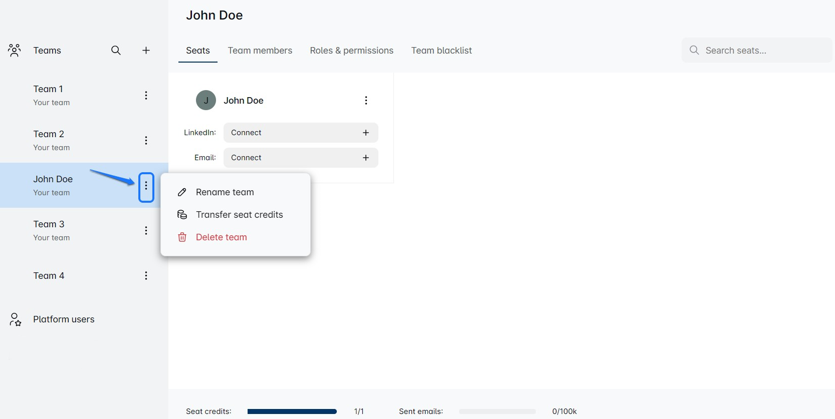This screenshot has height=419, width=835.
Task: Open Team 2 three-dot menu
Action: click(x=146, y=141)
